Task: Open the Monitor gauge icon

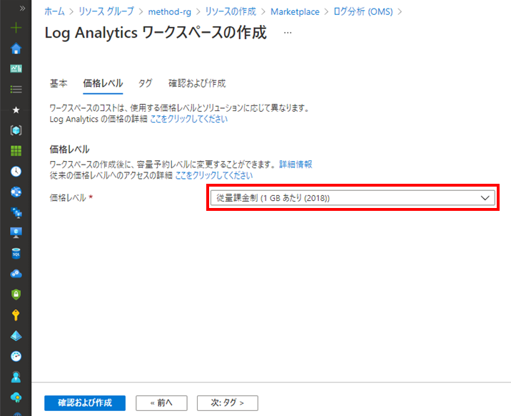Action: (x=16, y=356)
